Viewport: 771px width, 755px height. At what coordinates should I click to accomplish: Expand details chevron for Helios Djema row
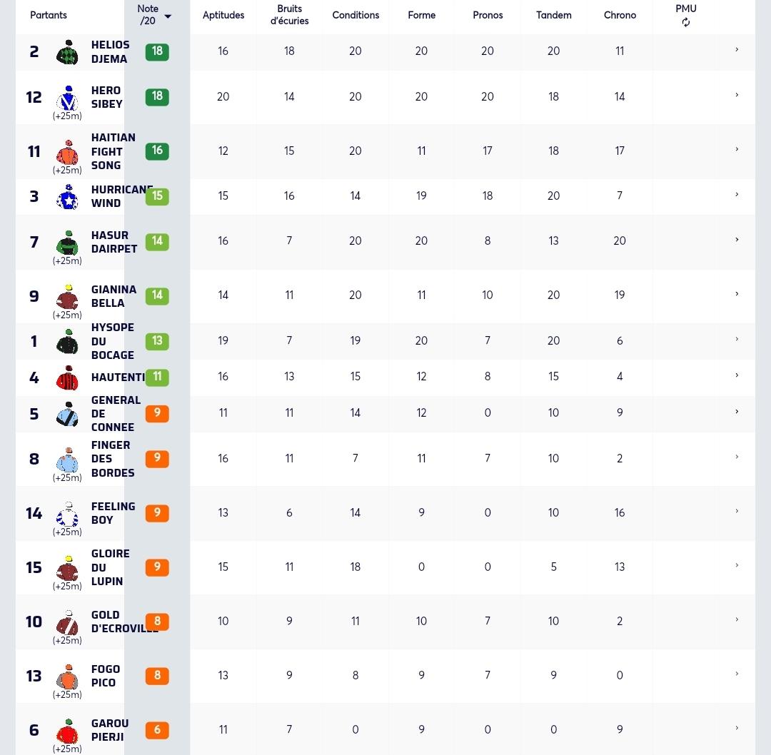[737, 50]
